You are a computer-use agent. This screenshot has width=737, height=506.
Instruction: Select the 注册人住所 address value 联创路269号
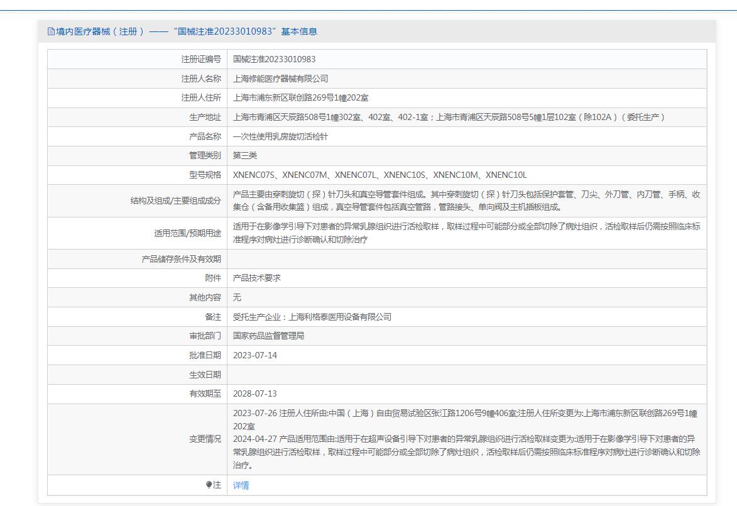point(301,98)
